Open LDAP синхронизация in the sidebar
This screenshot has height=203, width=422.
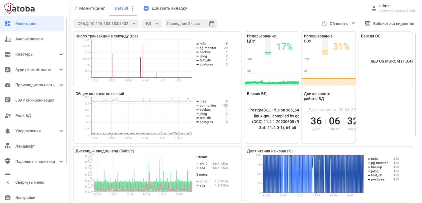pos(32,100)
